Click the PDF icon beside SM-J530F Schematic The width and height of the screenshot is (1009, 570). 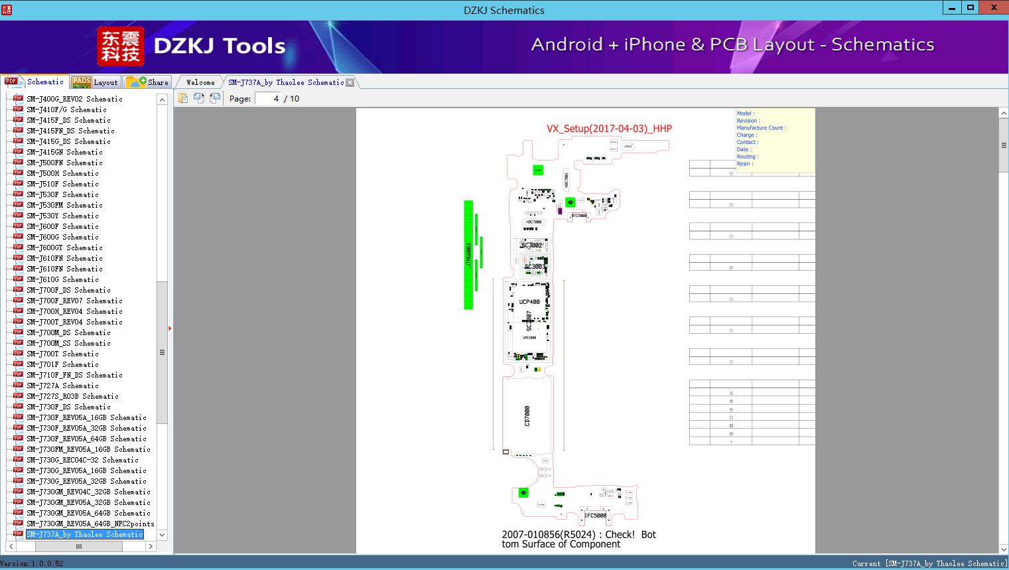click(18, 194)
